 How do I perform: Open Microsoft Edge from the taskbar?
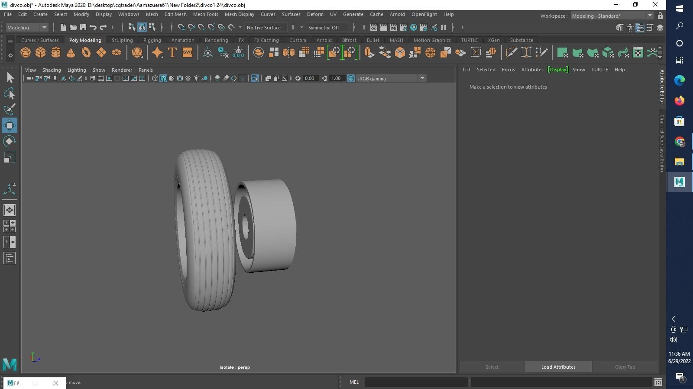[680, 80]
